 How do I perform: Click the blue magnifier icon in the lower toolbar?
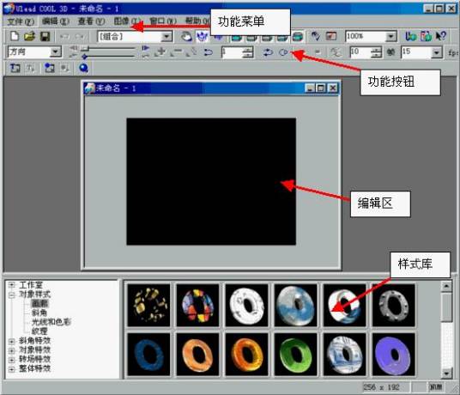(x=83, y=68)
